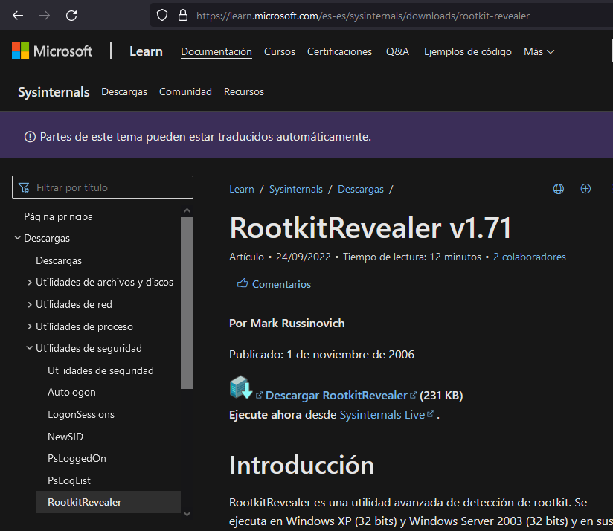The height and width of the screenshot is (531, 613).
Task: Click the Filtrar por título field
Action: (103, 187)
